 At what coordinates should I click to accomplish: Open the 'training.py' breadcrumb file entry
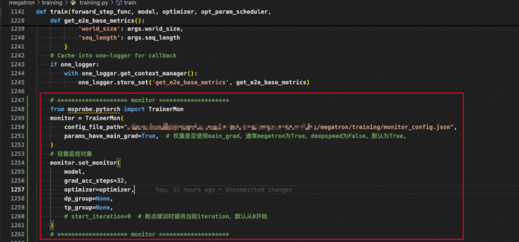tap(93, 3)
